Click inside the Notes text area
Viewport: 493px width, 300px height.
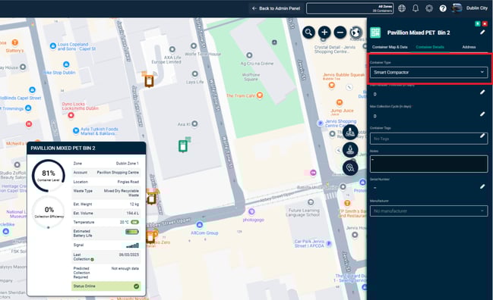(x=428, y=164)
